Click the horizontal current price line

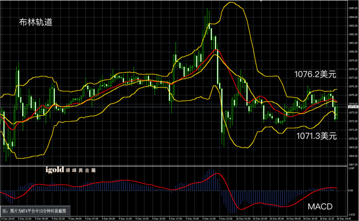174,107
